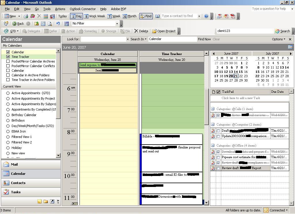Open the contact find dropdown arrow
This screenshot has width=295, height=214.
[x=199, y=16]
